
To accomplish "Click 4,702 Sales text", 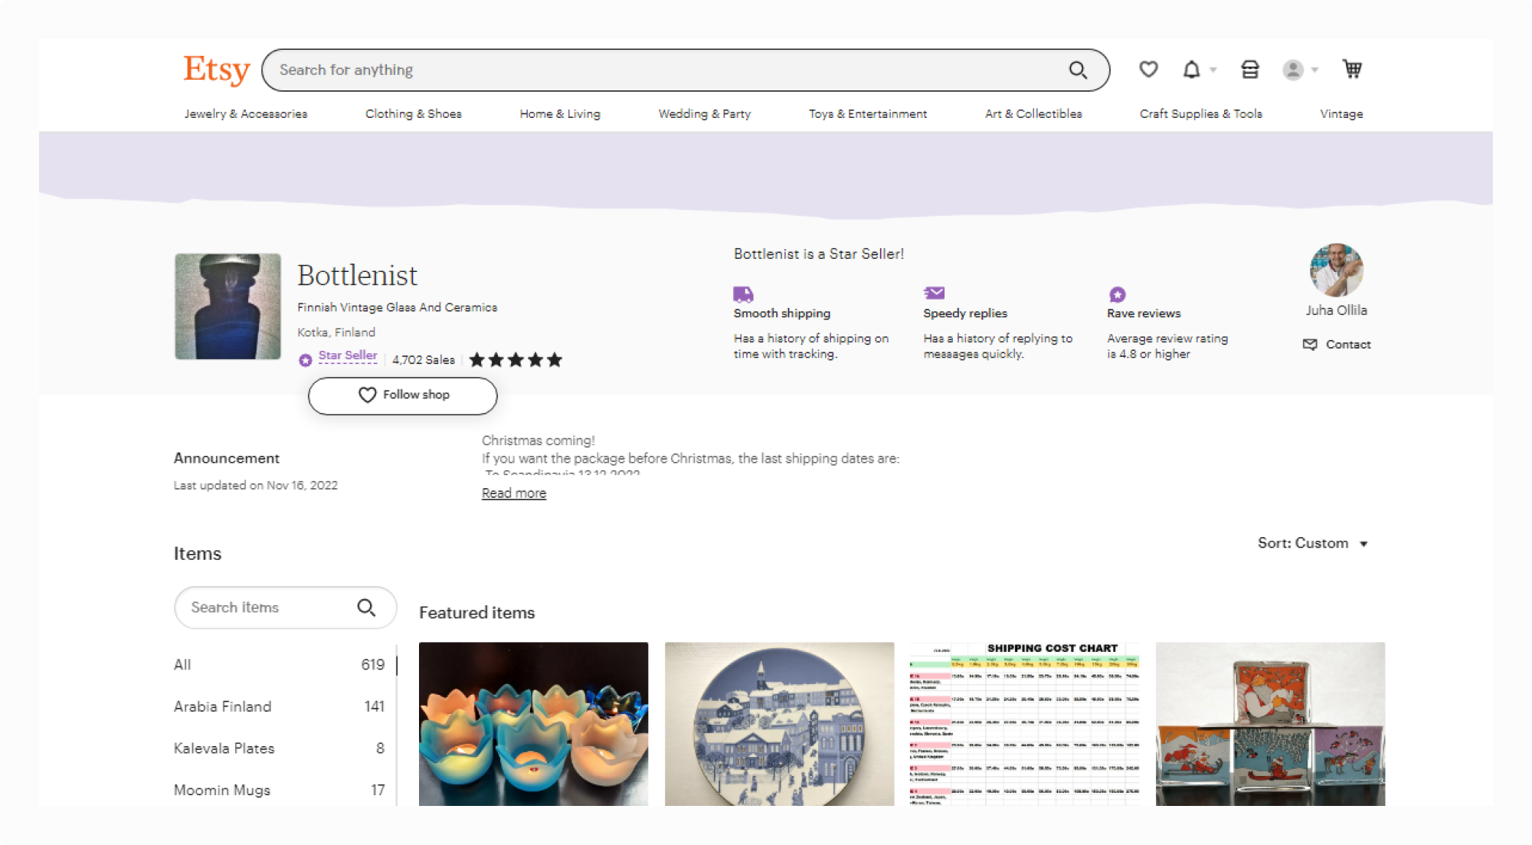I will pos(424,360).
